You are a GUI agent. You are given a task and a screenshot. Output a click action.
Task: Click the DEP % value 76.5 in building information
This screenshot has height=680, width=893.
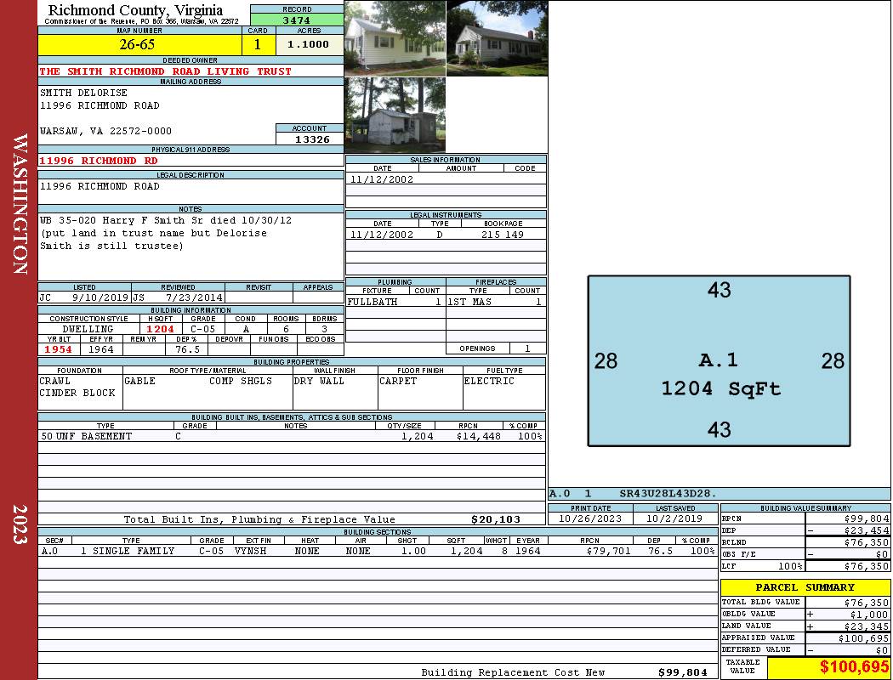tap(187, 349)
